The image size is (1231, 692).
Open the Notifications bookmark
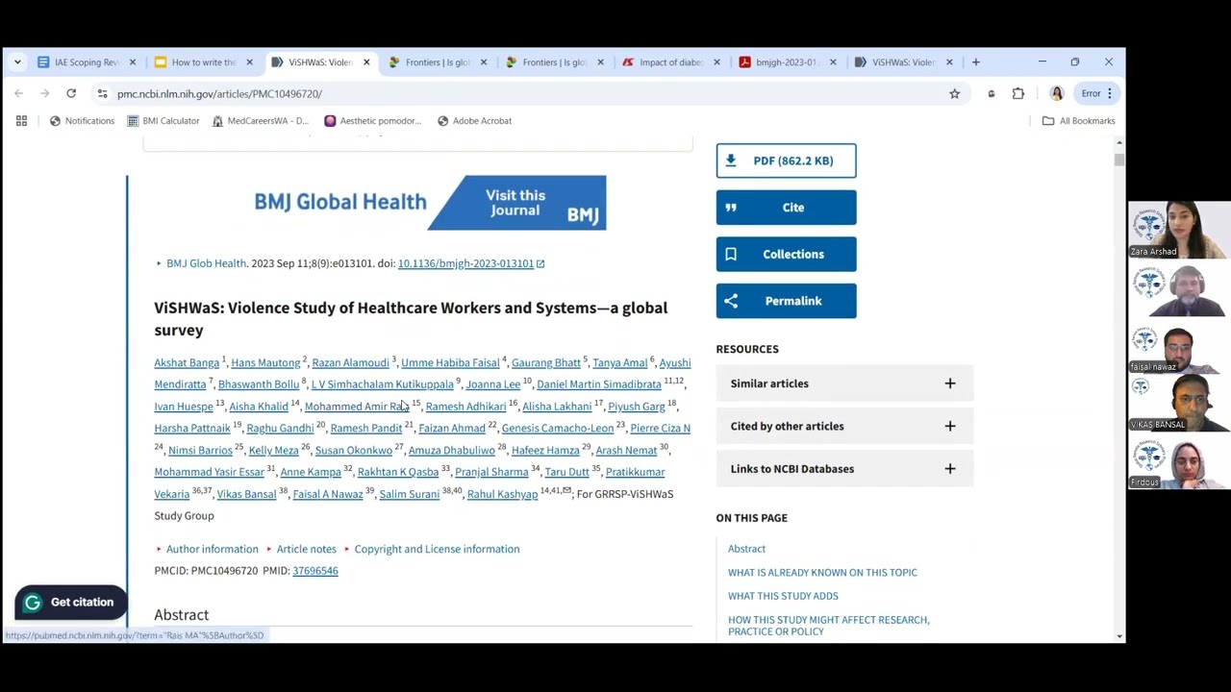82,121
